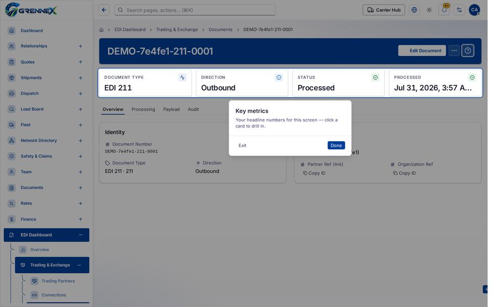Expand the Quotes section
Viewport: 491px width, 307px height.
[80, 62]
